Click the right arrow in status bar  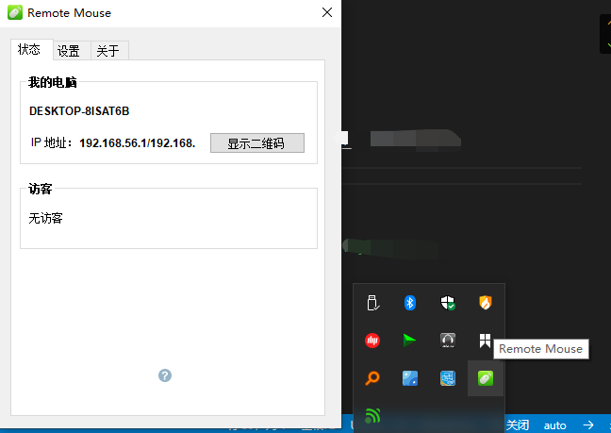tap(588, 425)
